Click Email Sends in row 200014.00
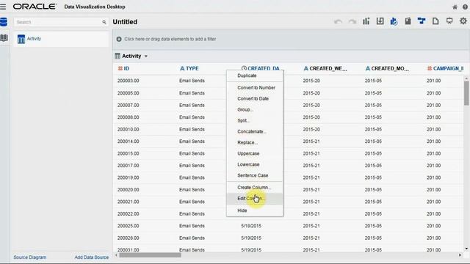This screenshot has height=264, width=470. click(192, 142)
